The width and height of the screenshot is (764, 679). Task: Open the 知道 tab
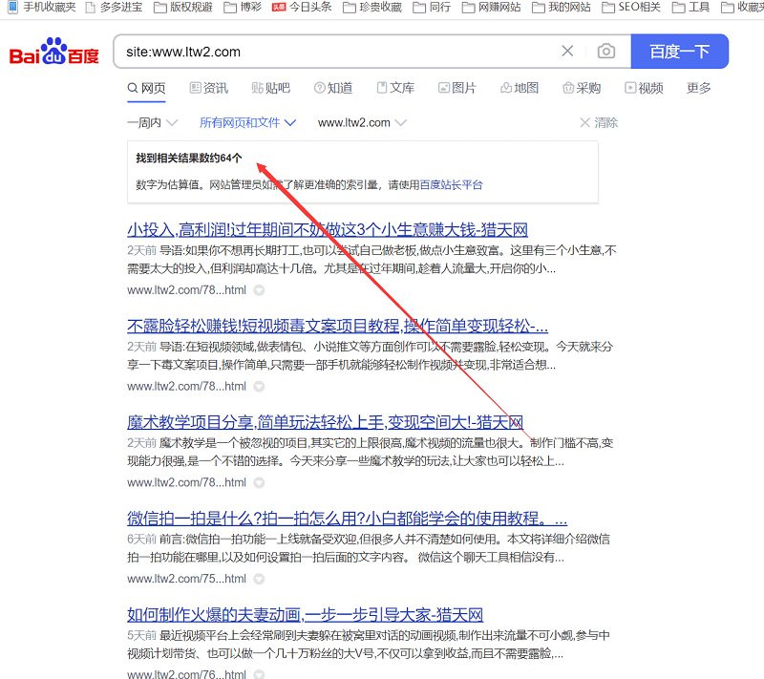[x=333, y=88]
